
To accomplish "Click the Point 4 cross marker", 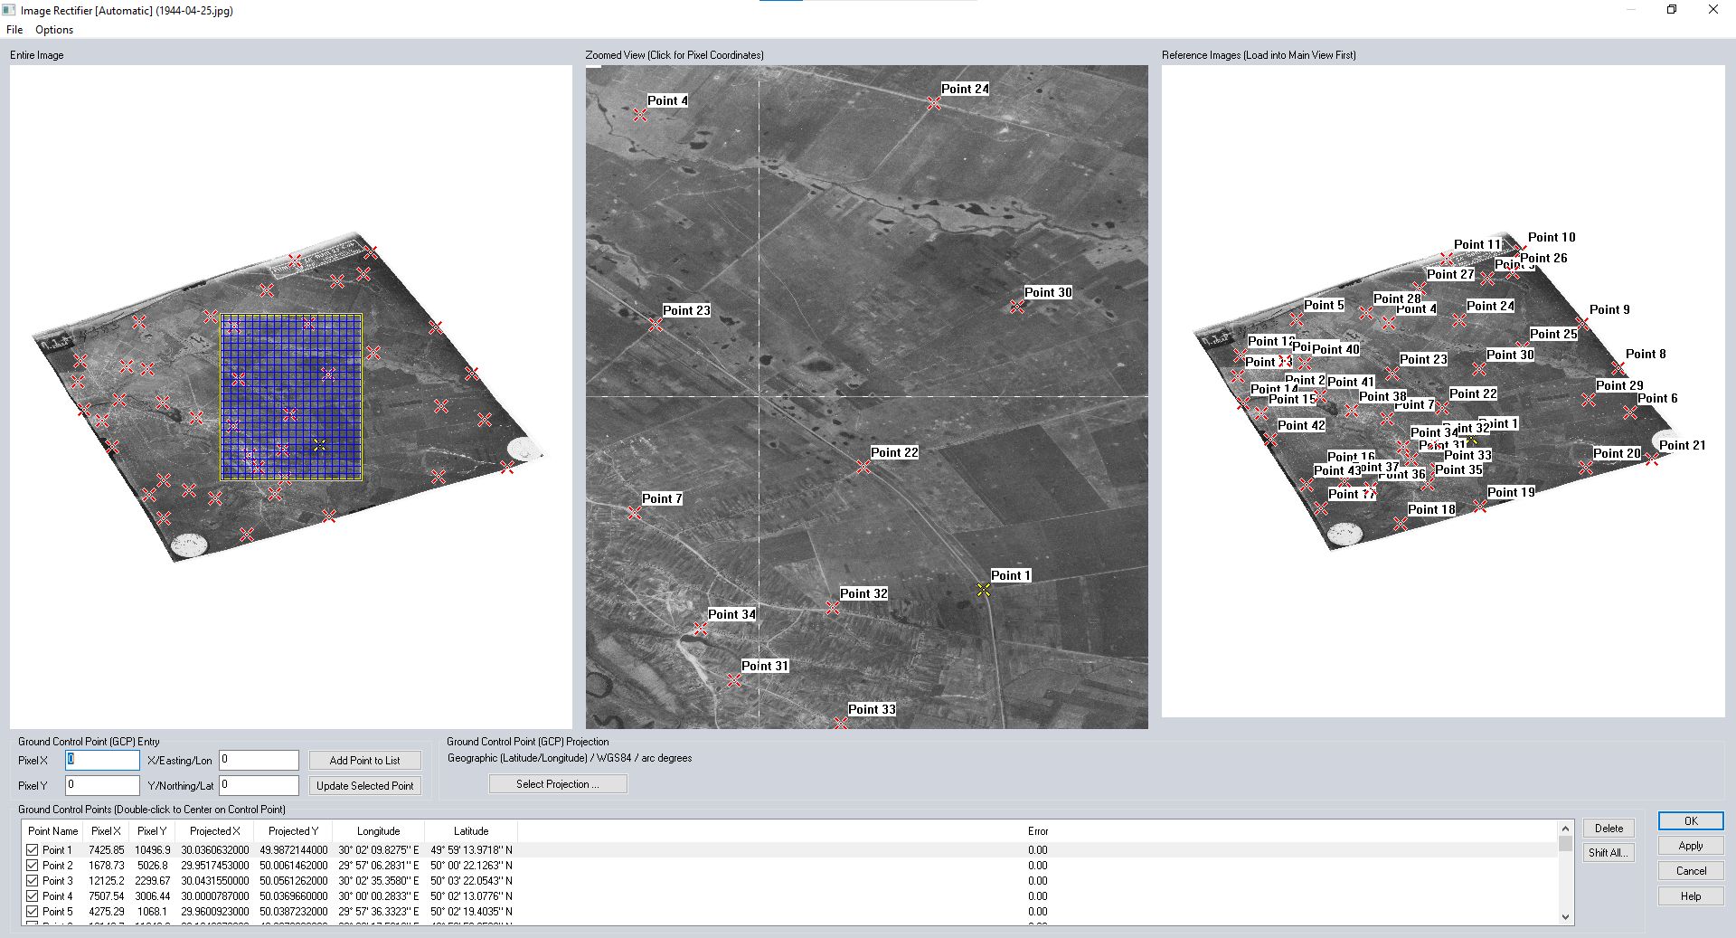I will pyautogui.click(x=640, y=115).
